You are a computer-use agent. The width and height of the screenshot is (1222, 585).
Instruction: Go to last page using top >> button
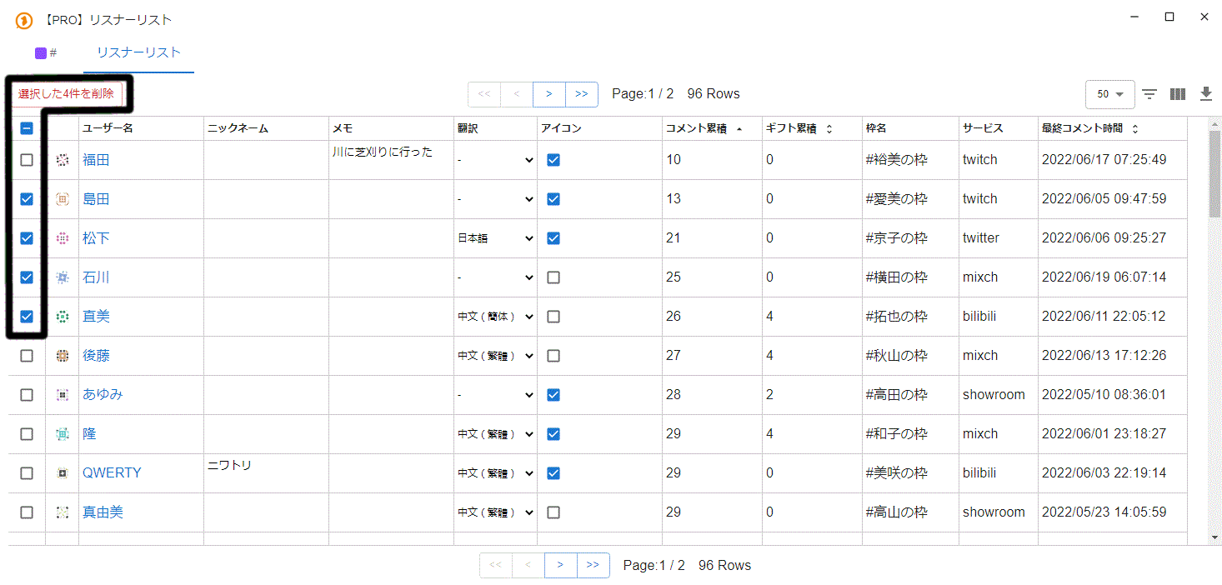pos(582,94)
